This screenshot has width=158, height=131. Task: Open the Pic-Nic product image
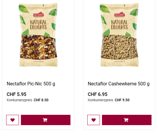(38, 35)
